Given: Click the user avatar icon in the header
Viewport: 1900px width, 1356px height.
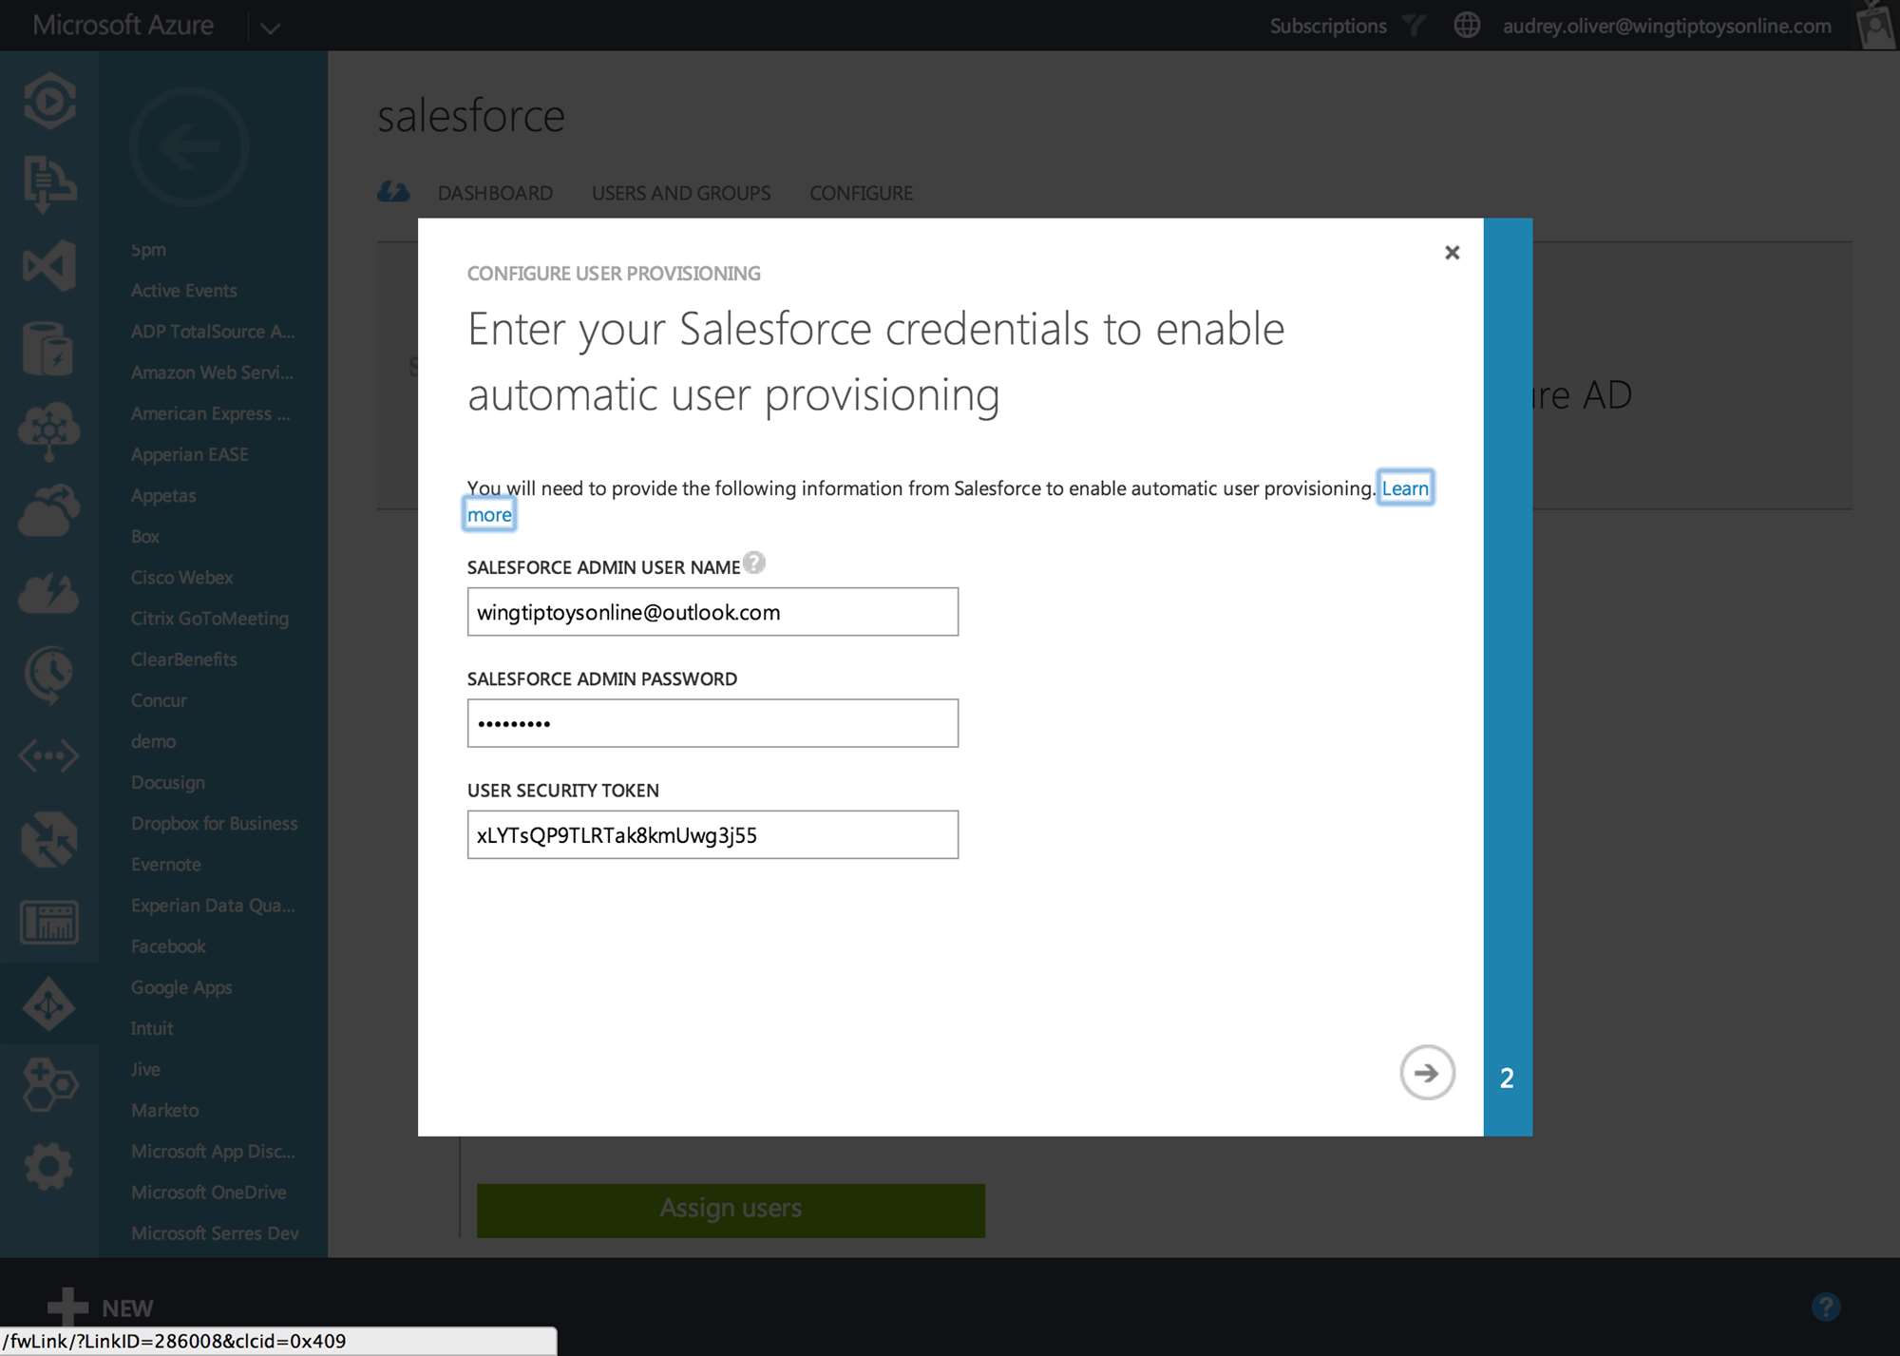Looking at the screenshot, I should point(1876,25).
